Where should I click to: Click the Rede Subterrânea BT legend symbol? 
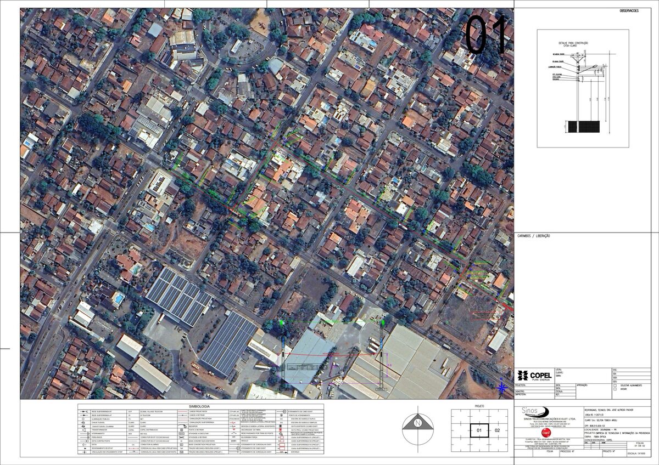pos(84,412)
